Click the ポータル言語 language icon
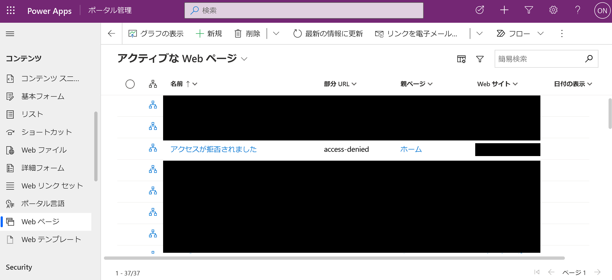 click(x=10, y=204)
